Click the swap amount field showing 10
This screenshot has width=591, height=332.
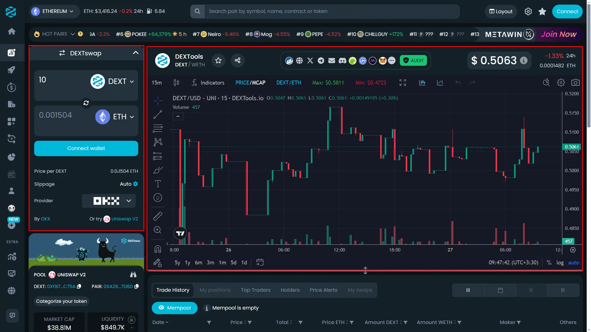pyautogui.click(x=62, y=80)
